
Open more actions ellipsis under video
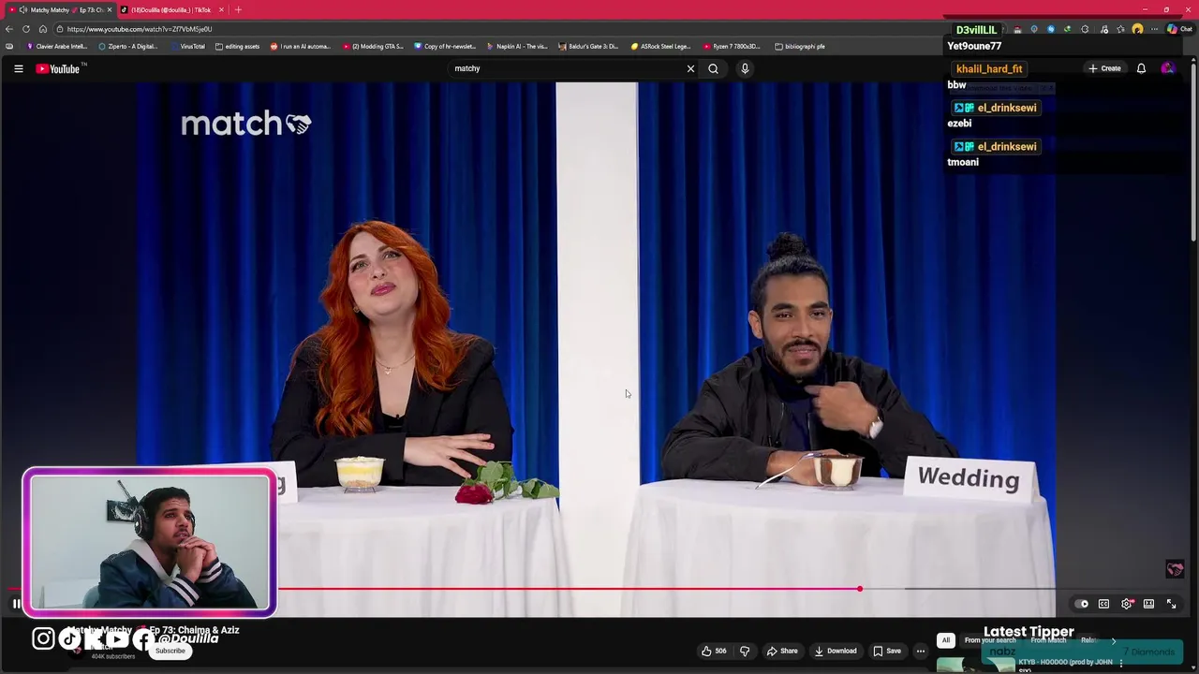(x=920, y=651)
